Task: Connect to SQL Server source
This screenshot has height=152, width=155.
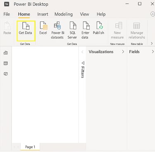Action: 72,30
